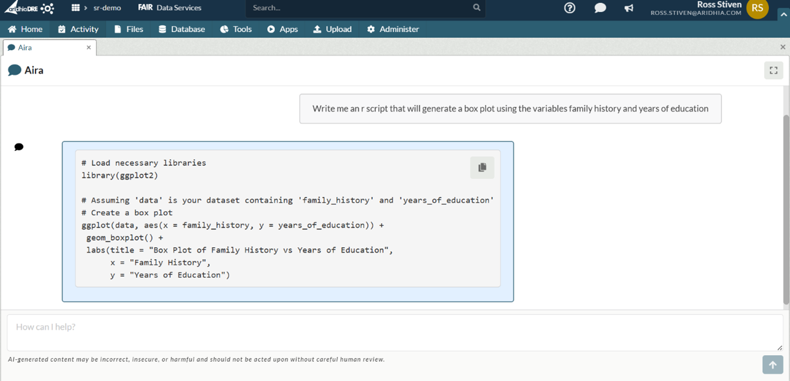The width and height of the screenshot is (790, 381).
Task: Expand the Tools menu
Action: [236, 29]
